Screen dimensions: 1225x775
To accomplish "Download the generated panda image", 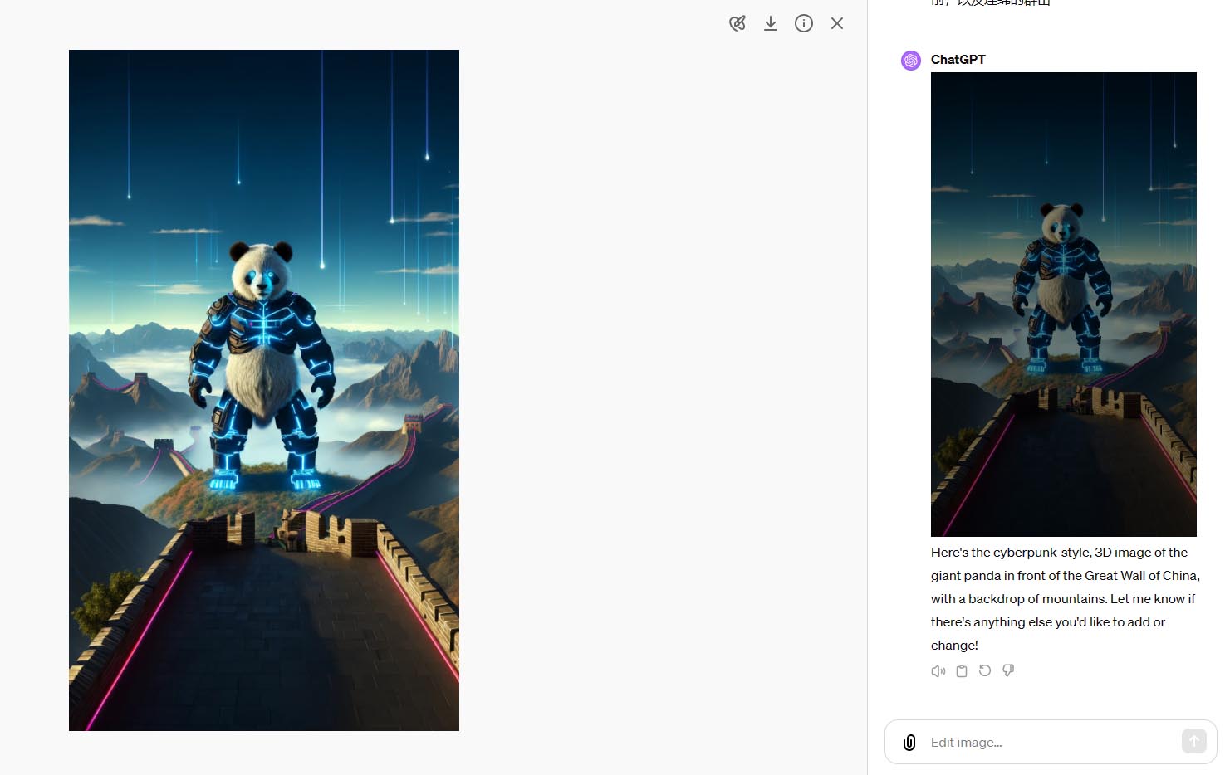I will (x=771, y=23).
